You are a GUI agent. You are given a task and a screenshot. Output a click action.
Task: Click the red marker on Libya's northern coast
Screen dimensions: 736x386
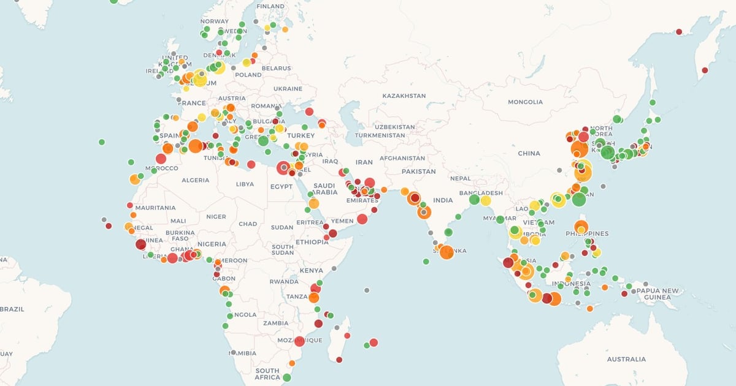click(251, 164)
